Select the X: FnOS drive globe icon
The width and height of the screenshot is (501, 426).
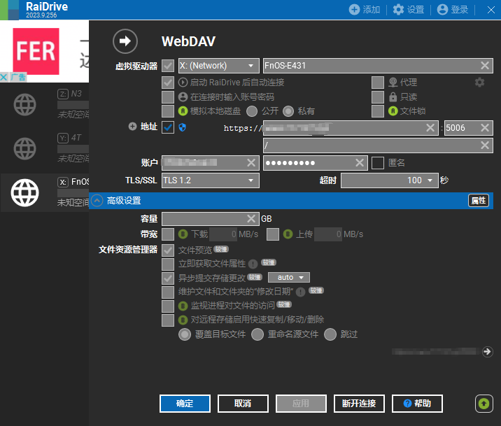tap(24, 192)
